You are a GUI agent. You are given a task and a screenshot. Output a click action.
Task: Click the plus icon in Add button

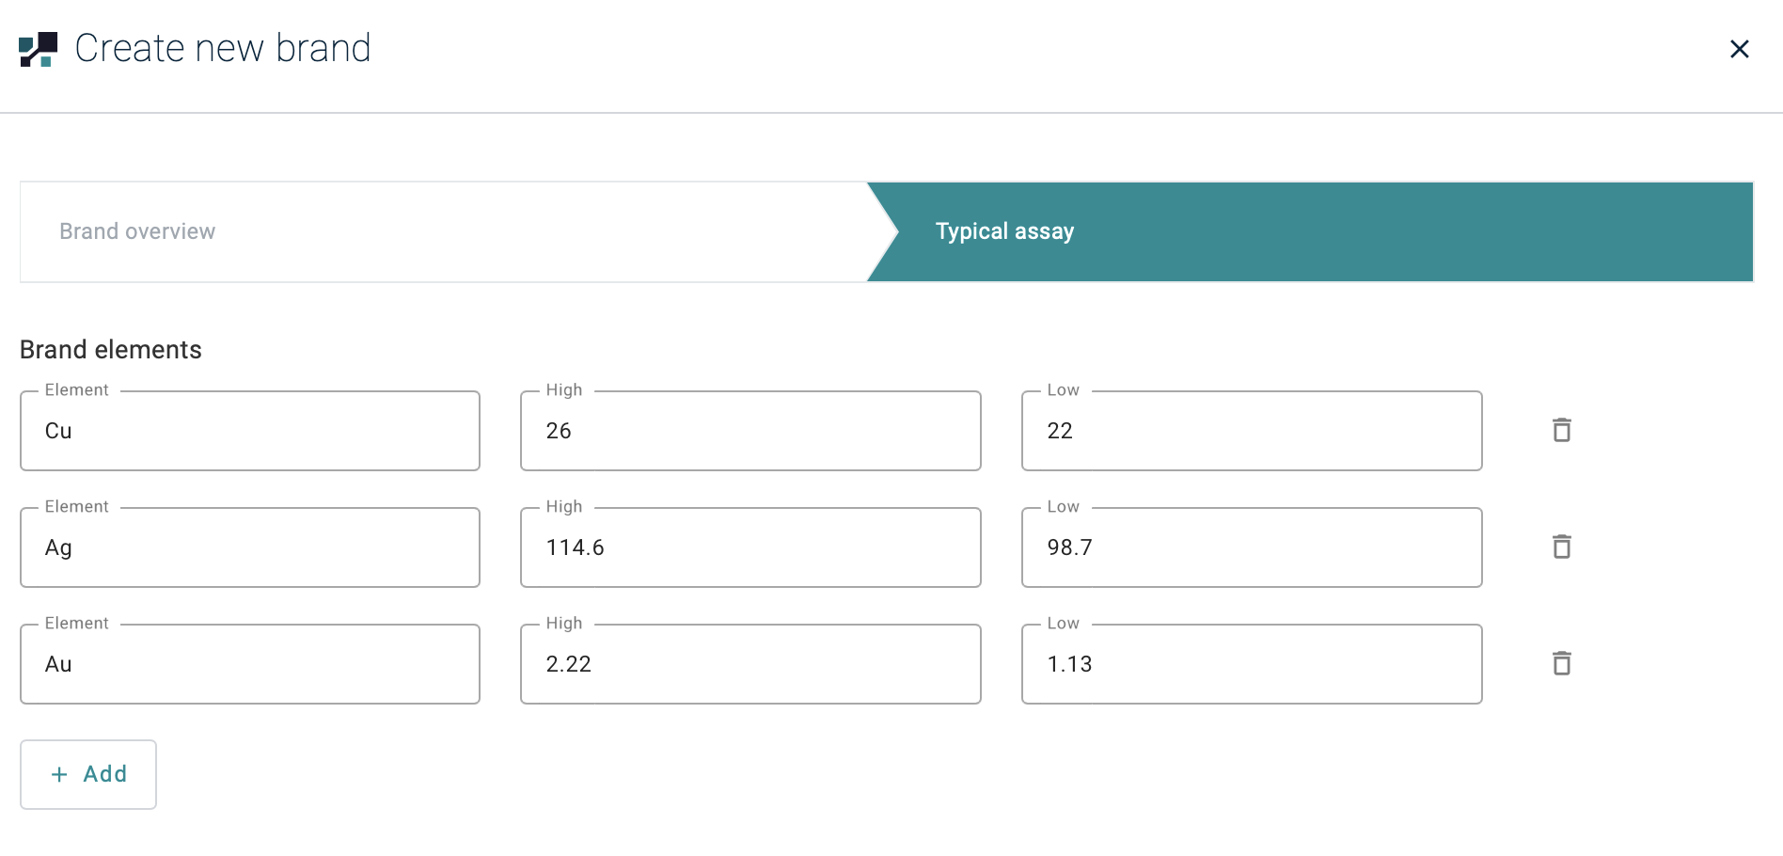[59, 774]
